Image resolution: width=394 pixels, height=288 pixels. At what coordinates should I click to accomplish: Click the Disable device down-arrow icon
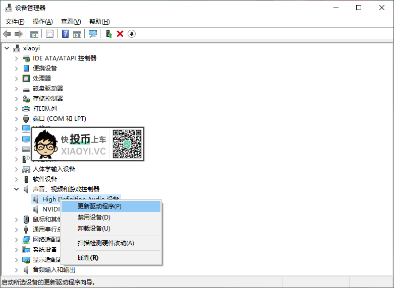[x=132, y=34]
